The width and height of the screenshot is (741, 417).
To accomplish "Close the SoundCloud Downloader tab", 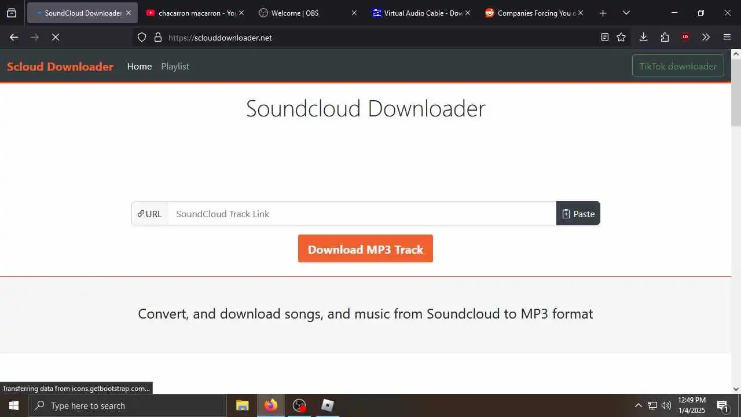I will (x=129, y=13).
